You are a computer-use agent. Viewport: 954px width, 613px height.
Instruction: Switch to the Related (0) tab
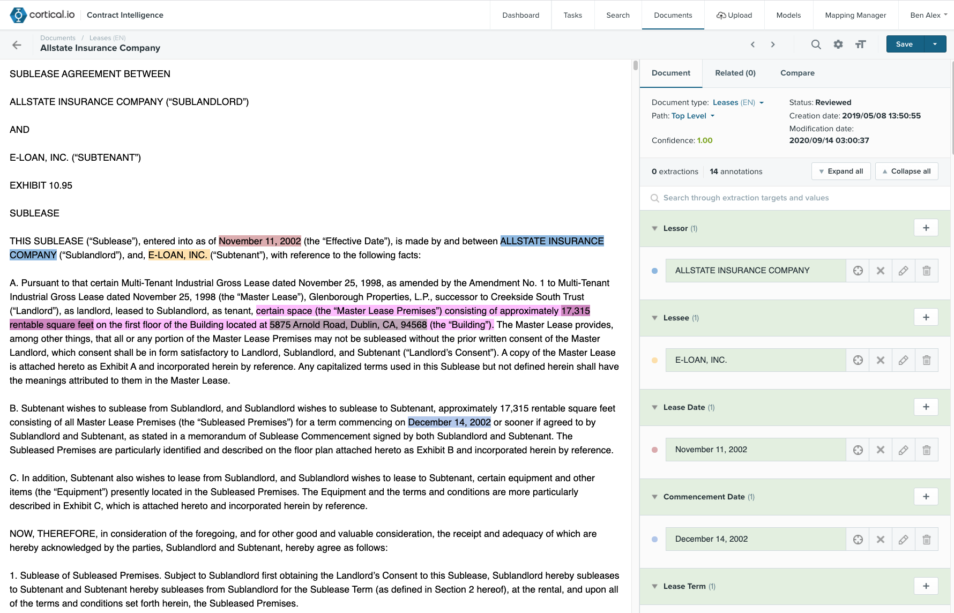pos(735,73)
